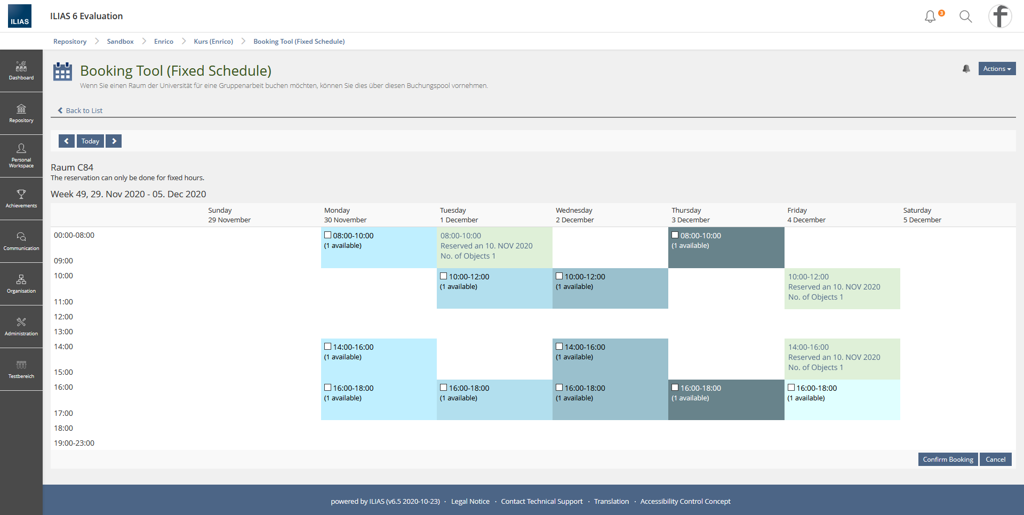
Task: Open Personal Workspace in sidebar
Action: pos(21,156)
